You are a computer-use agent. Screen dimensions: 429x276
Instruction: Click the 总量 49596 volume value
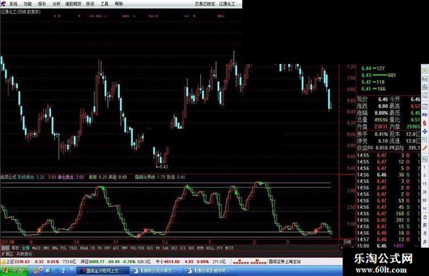[381, 120]
